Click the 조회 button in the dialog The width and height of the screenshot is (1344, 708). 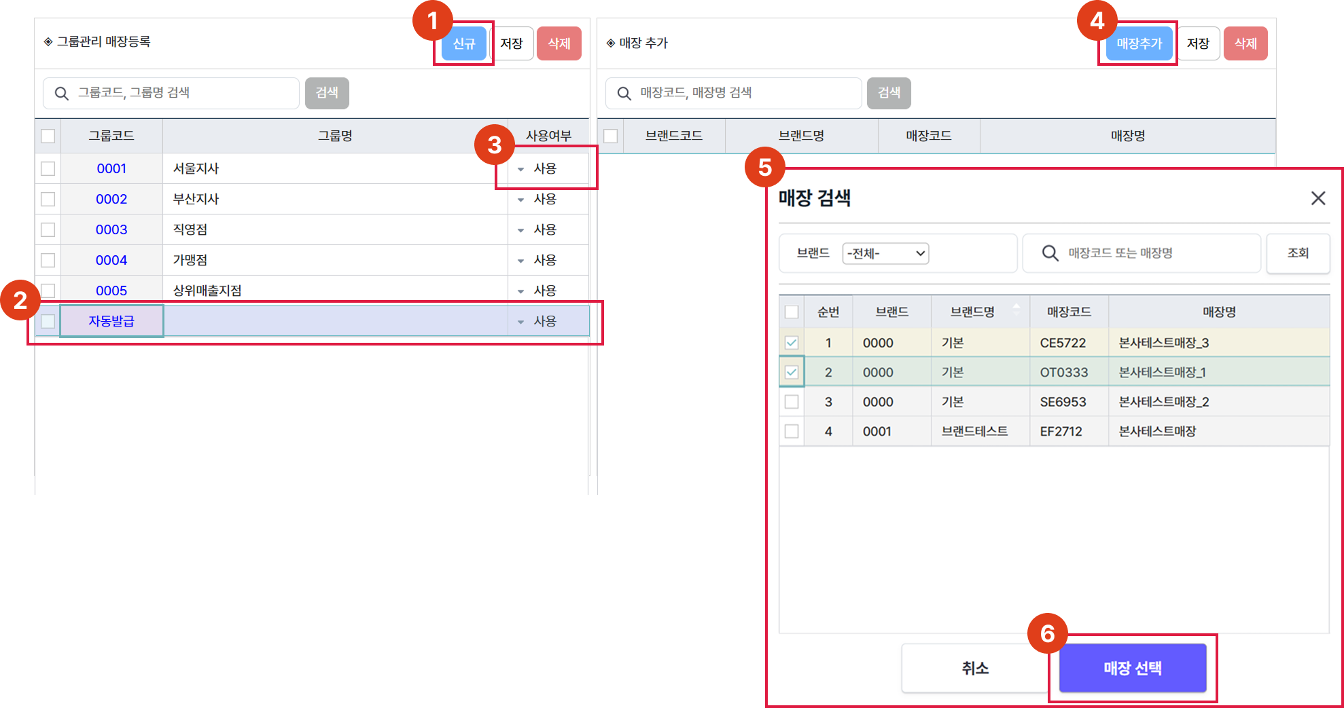click(1297, 253)
